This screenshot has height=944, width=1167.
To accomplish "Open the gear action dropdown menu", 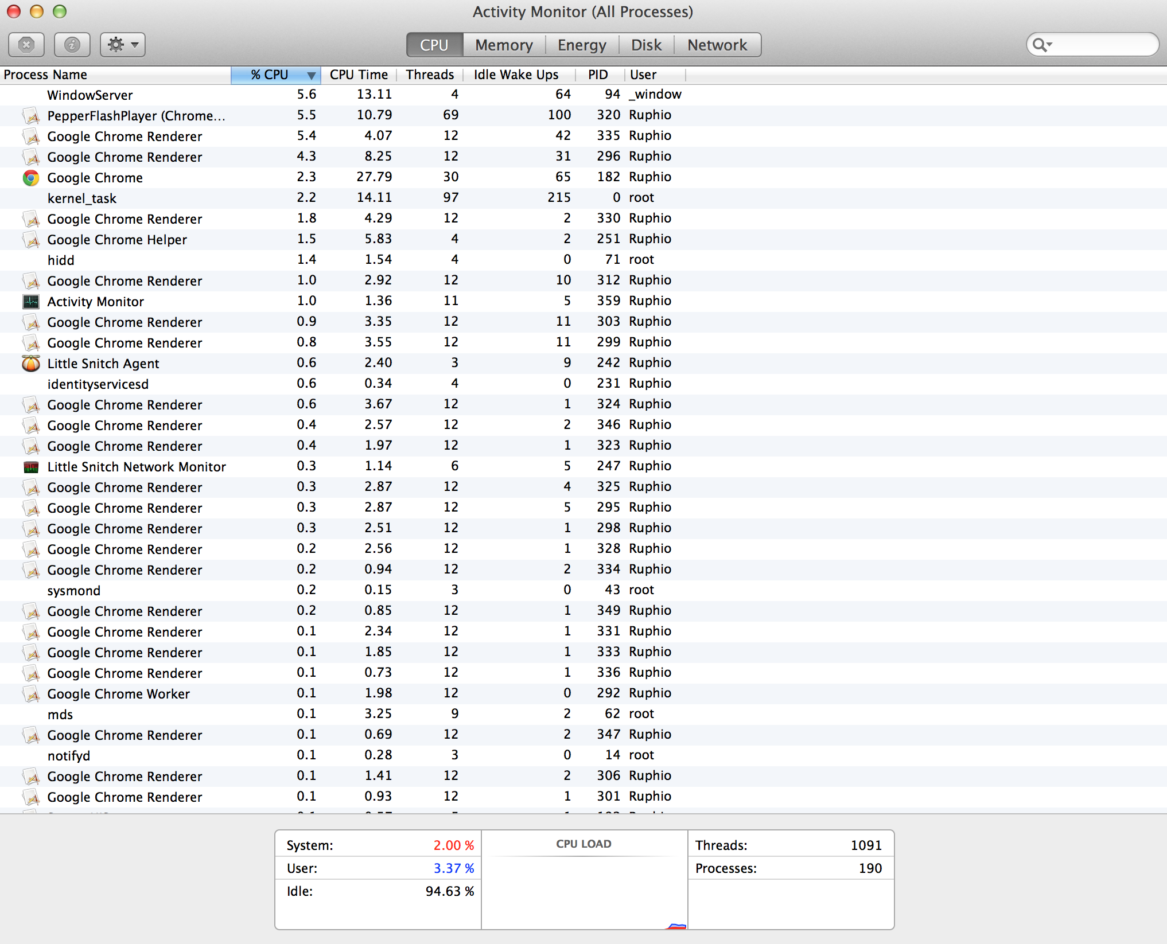I will [x=123, y=45].
